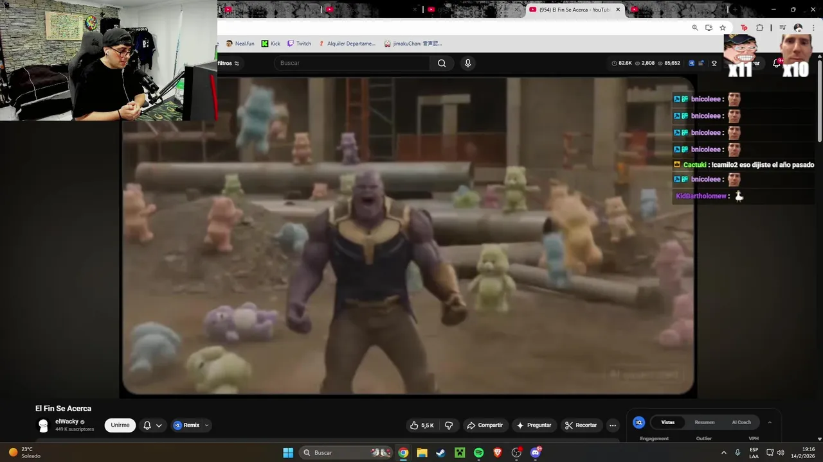Click the 85,652 stat counter
The image size is (823, 462).
(x=669, y=63)
